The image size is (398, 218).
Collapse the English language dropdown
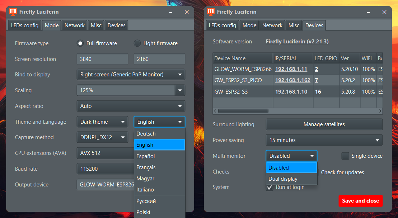tap(159, 122)
